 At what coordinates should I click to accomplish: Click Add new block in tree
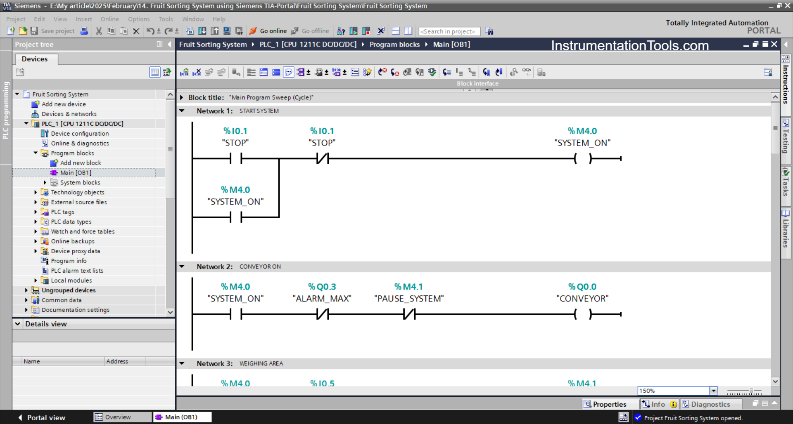point(81,163)
